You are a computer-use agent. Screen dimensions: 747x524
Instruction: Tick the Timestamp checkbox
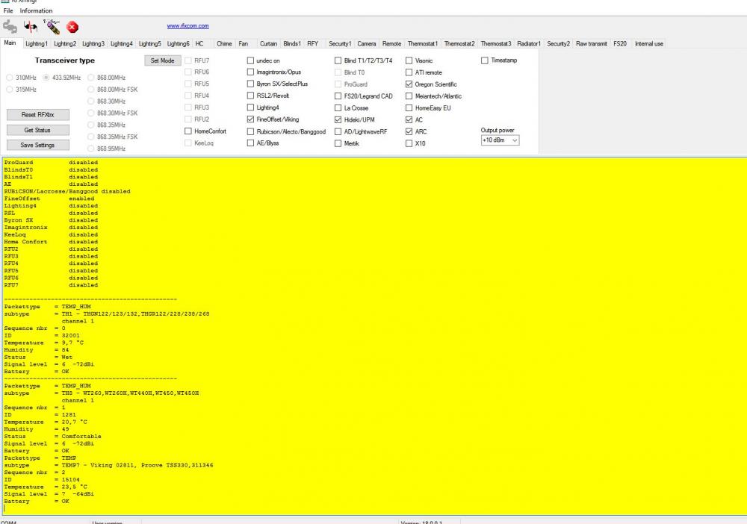[x=485, y=60]
